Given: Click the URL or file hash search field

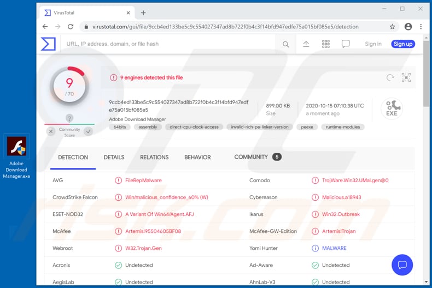Looking at the screenshot, I should 168,44.
